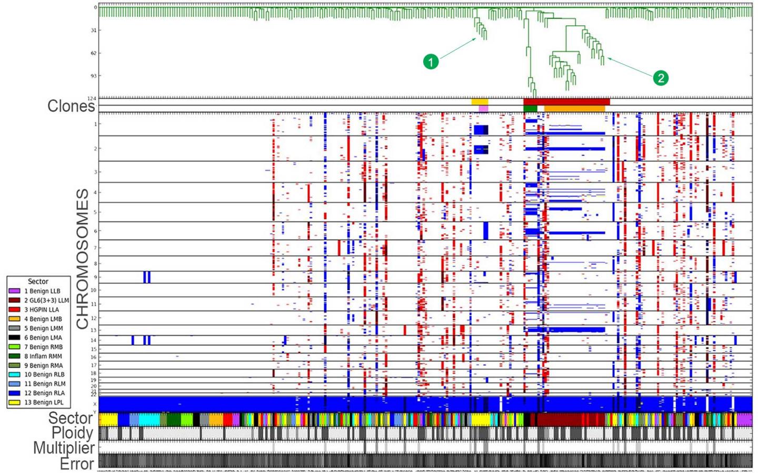Select the dark red clone bar
This screenshot has height=473, width=758.
[x=566, y=100]
